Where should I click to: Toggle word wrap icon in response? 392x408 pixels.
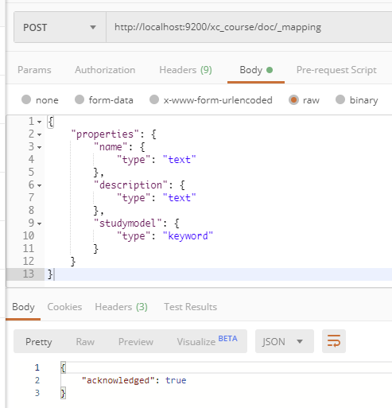coord(334,341)
